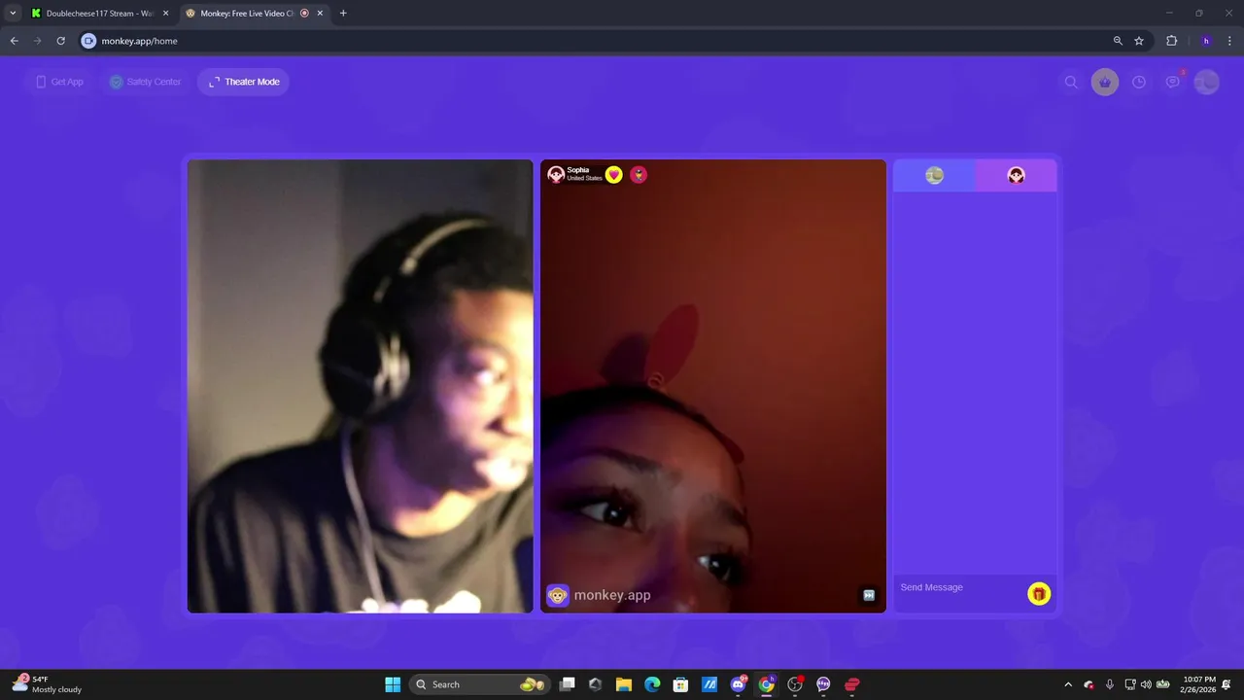The image size is (1244, 700).
Task: Open the Chrome extensions puzzle icon
Action: coord(1171,41)
